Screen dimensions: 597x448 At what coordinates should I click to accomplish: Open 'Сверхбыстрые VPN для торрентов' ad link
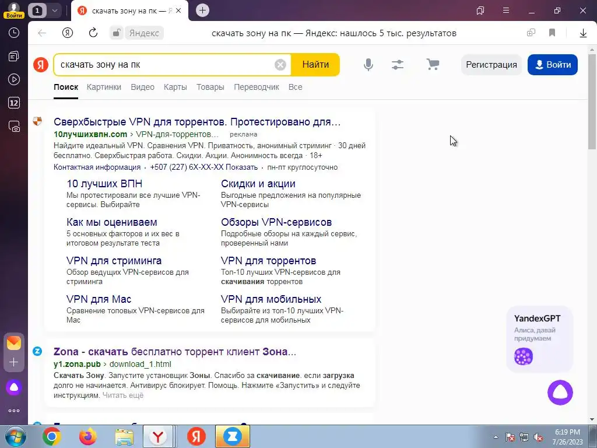pyautogui.click(x=197, y=122)
